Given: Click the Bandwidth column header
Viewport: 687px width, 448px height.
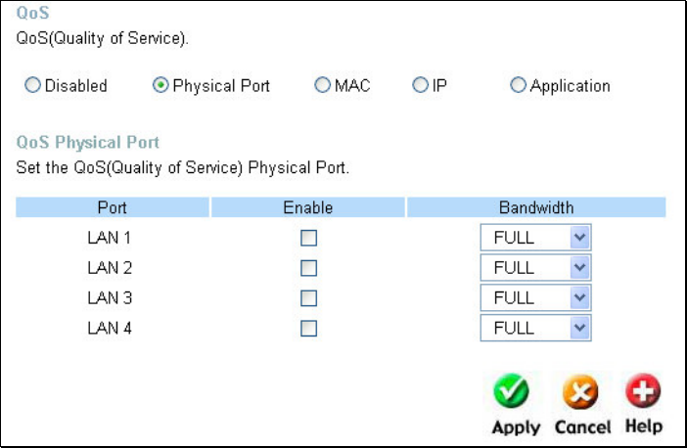Looking at the screenshot, I should point(536,207).
